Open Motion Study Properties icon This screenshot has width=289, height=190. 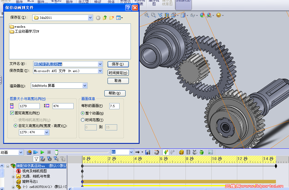[210, 152]
